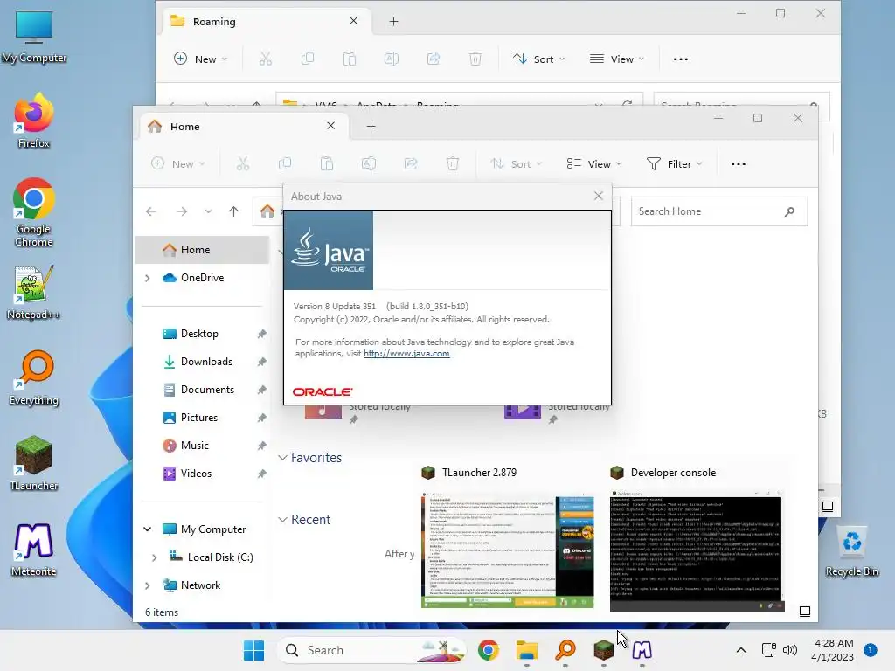Open the My Computer desktop icon
The height and width of the screenshot is (671, 895).
point(34,37)
